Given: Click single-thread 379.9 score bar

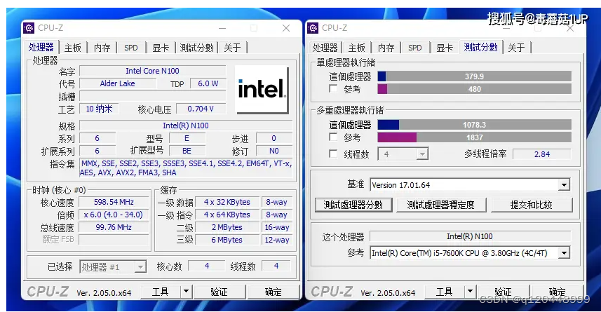Looking at the screenshot, I should coord(475,76).
